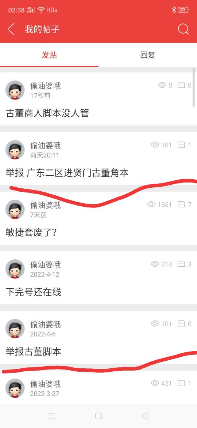Open the post 下完号还在线
Image resolution: width=197 pixels, height=428 pixels.
tap(98, 278)
